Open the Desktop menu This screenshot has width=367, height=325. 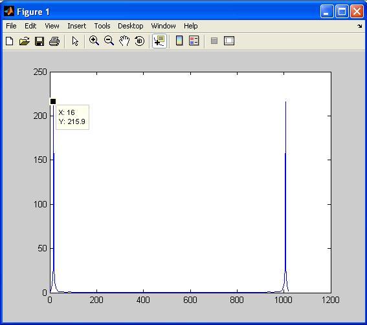tap(131, 26)
